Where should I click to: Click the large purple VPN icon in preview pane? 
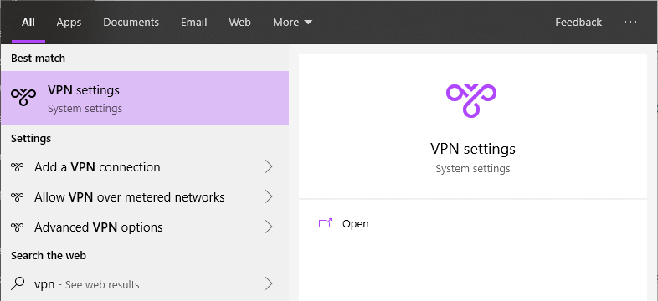(471, 100)
